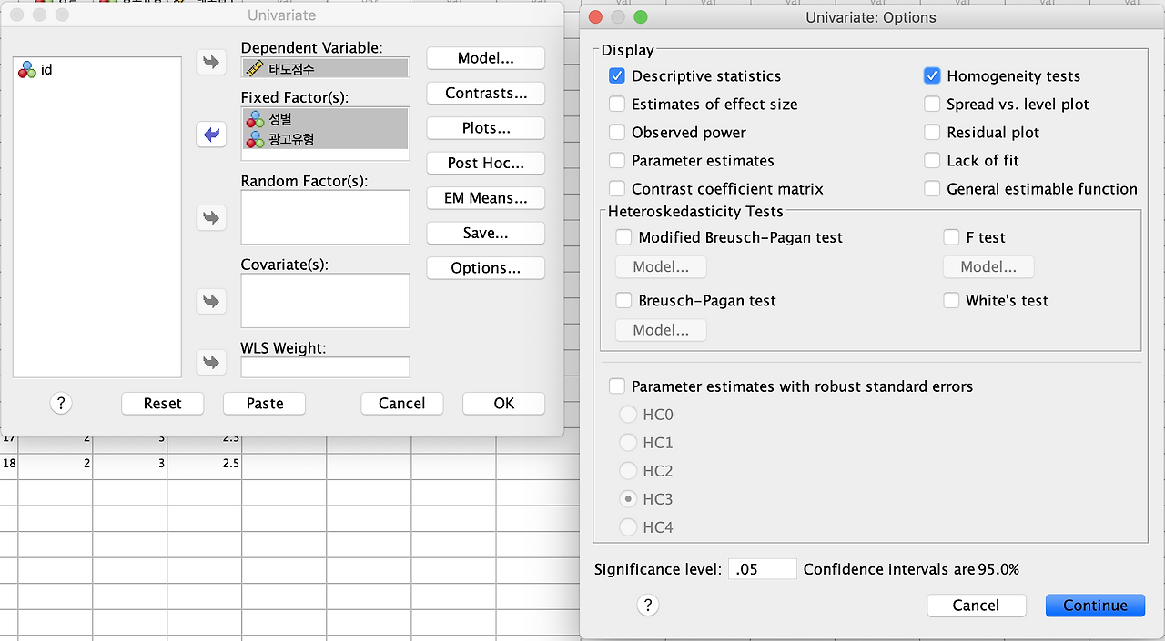Click the Options... button
Viewport: 1165px width, 641px height.
click(x=485, y=267)
